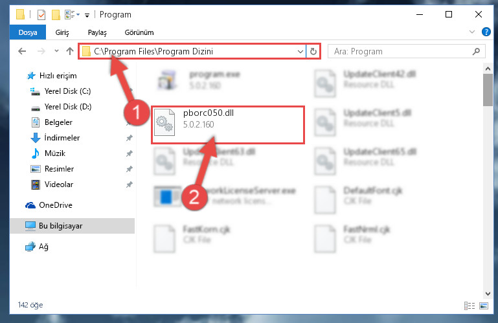The width and height of the screenshot is (498, 323).
Task: Switch to large thumbnails view icon
Action: pos(484,306)
